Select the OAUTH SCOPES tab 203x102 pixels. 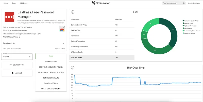(x=51, y=83)
